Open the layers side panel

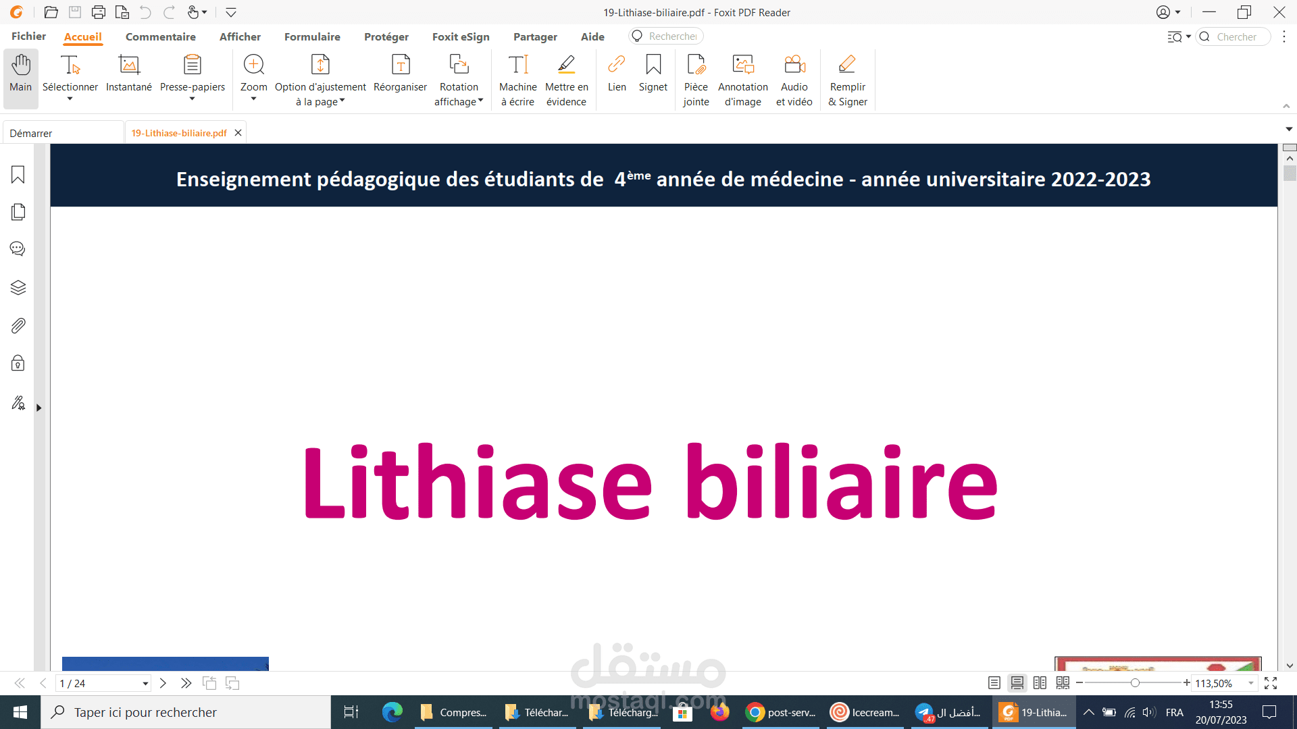pos(18,288)
